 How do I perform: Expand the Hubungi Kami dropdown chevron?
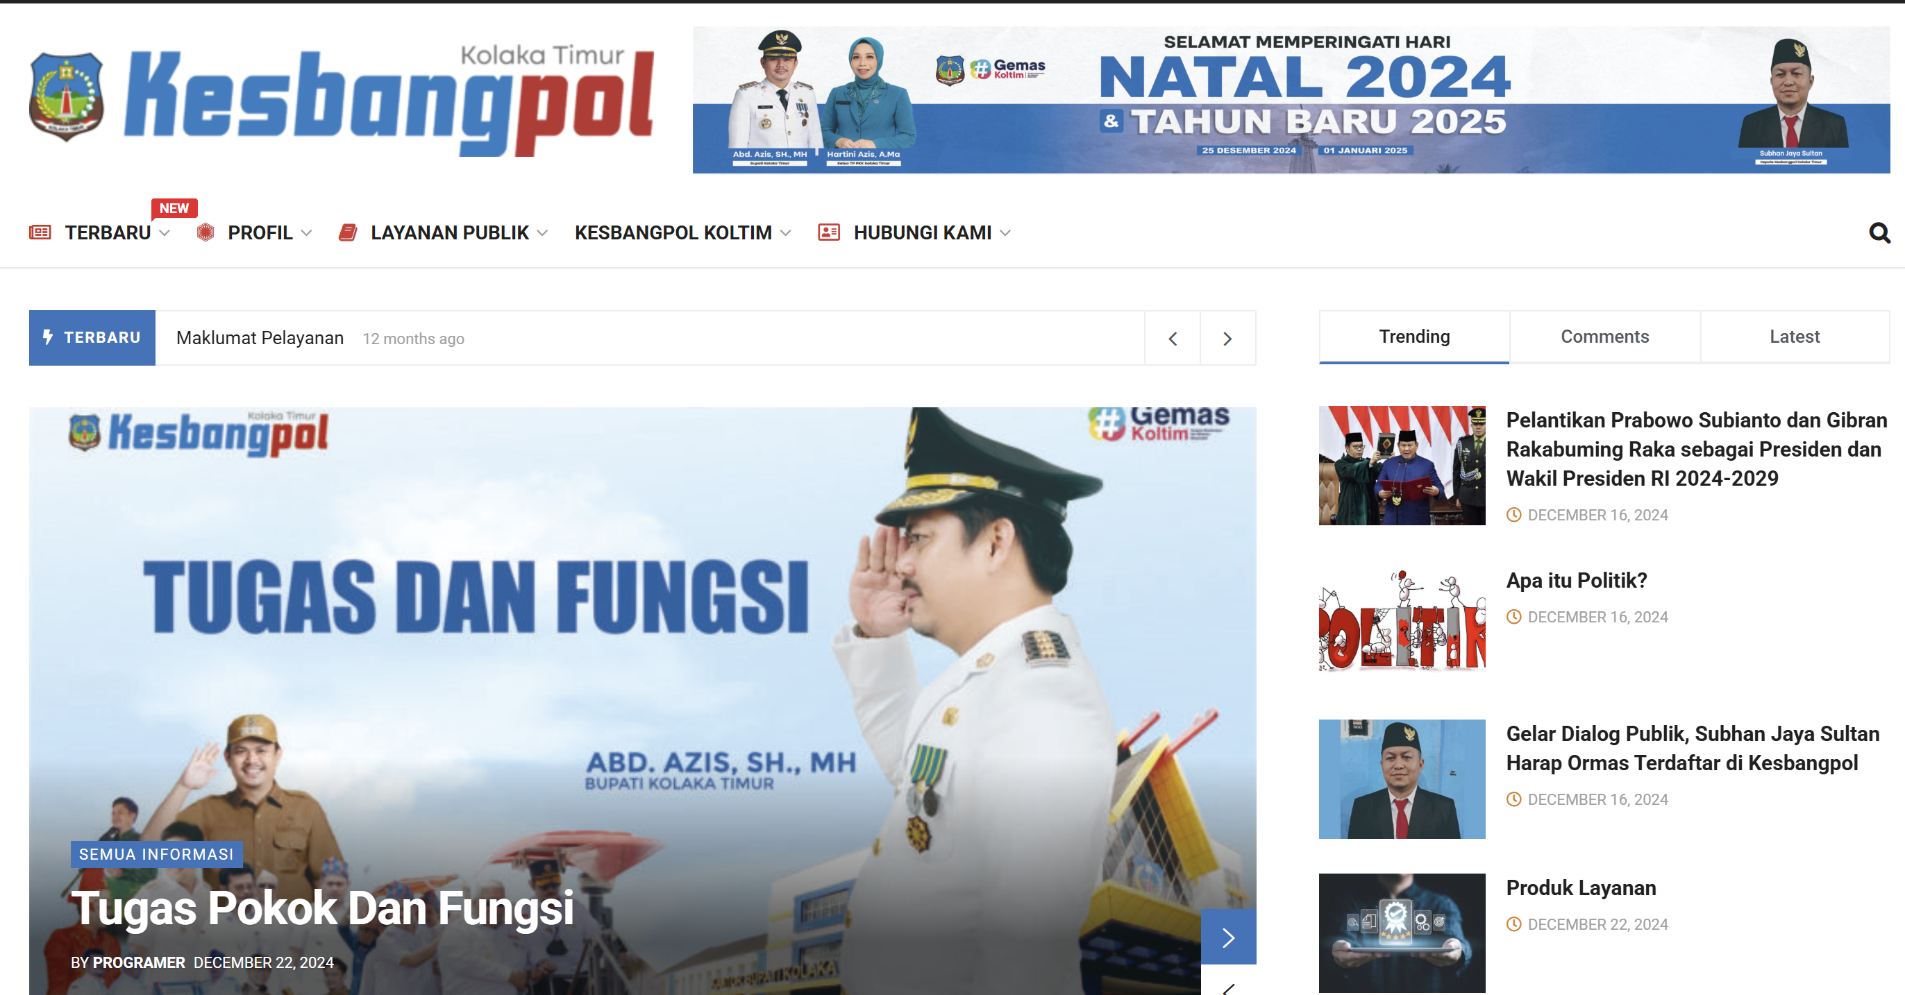[1005, 234]
